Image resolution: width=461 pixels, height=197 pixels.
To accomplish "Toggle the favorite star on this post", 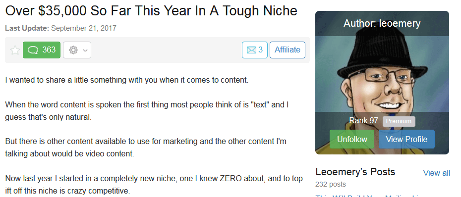I will coord(15,50).
